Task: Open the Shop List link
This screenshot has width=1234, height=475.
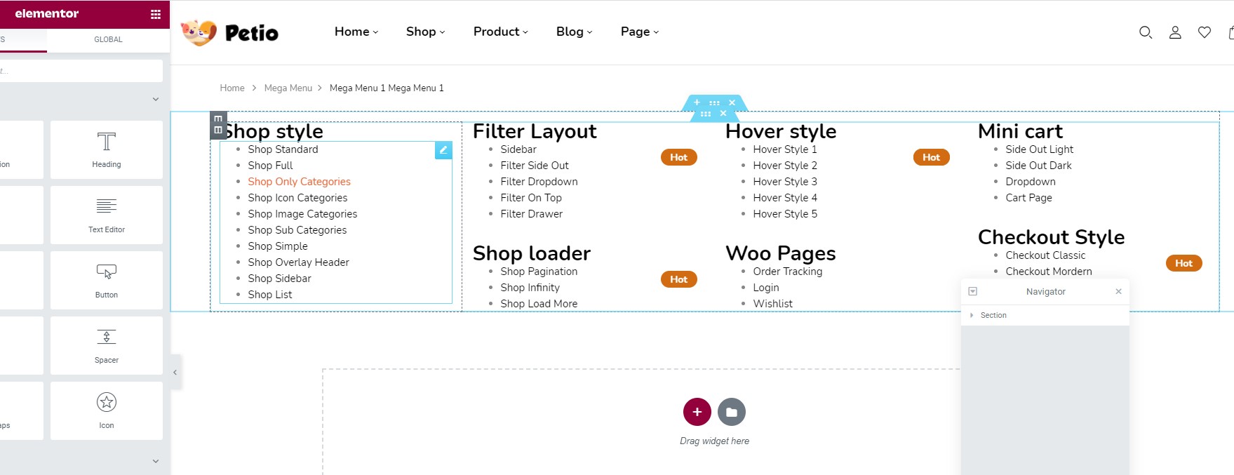Action: (x=270, y=295)
